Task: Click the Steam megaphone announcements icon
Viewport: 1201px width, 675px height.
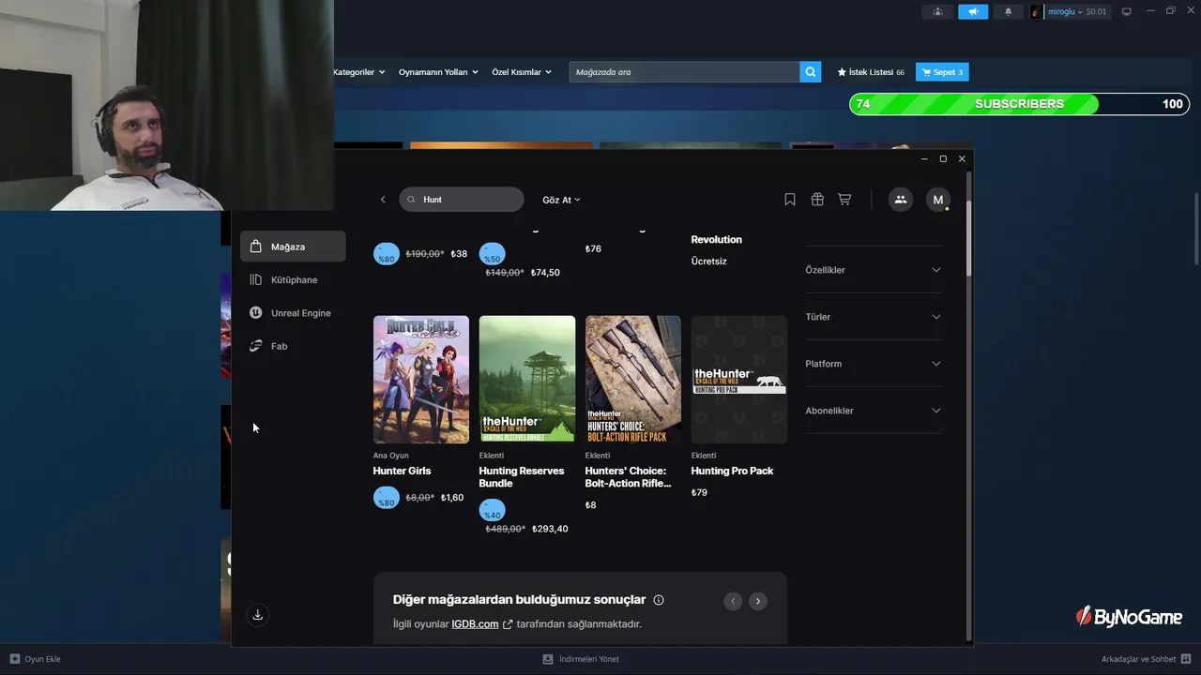Action: 973,11
